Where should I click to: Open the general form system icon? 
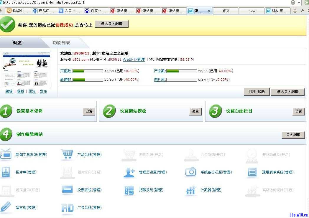pyautogui.click(x=252, y=172)
